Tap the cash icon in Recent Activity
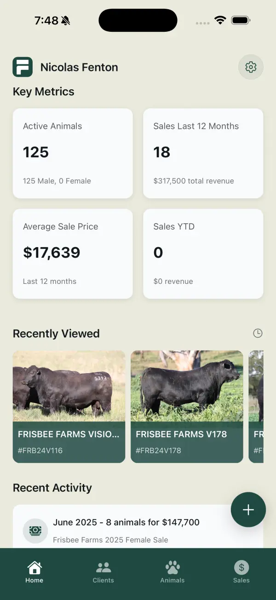This screenshot has height=600, width=276. [35, 531]
